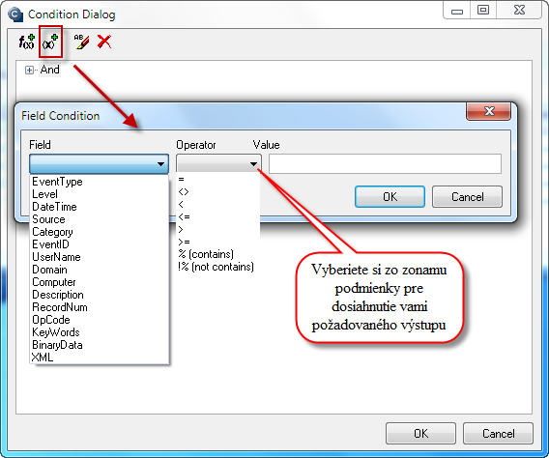Choose DateTime from the Field list
Viewport: 549px width, 458px height.
click(100, 207)
